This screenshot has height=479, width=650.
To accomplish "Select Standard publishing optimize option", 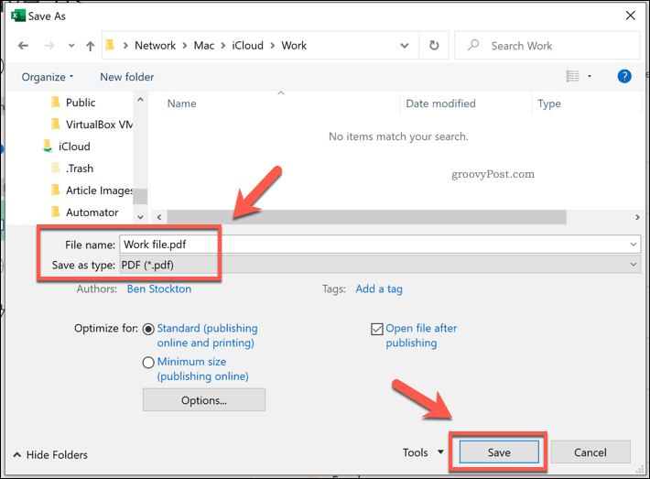I will (x=148, y=330).
